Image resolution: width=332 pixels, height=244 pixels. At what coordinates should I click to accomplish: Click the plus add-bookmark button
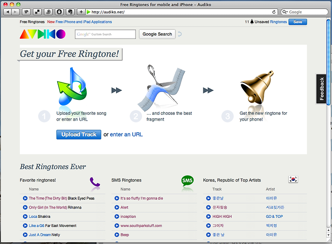coord(81,12)
